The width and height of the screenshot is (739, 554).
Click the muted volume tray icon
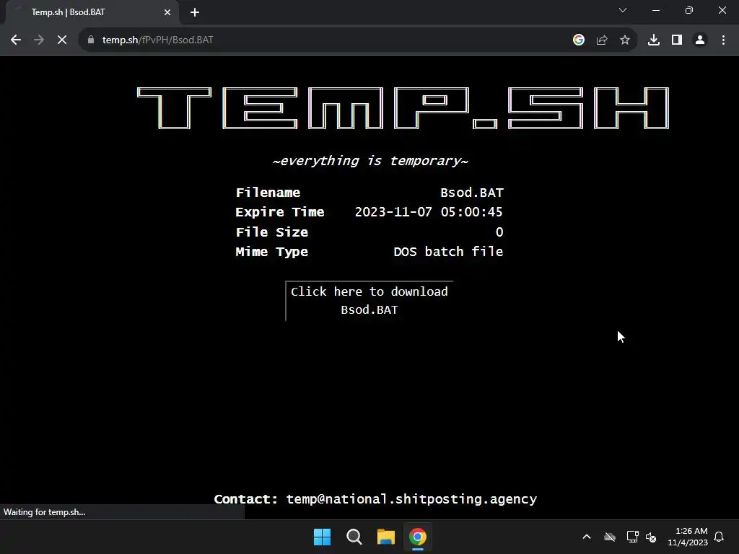pos(651,537)
